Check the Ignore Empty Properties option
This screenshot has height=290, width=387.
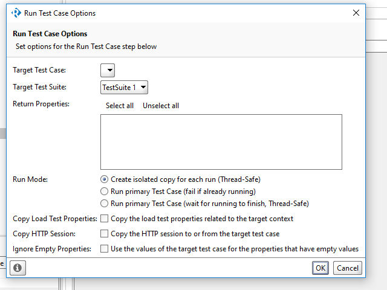point(105,249)
